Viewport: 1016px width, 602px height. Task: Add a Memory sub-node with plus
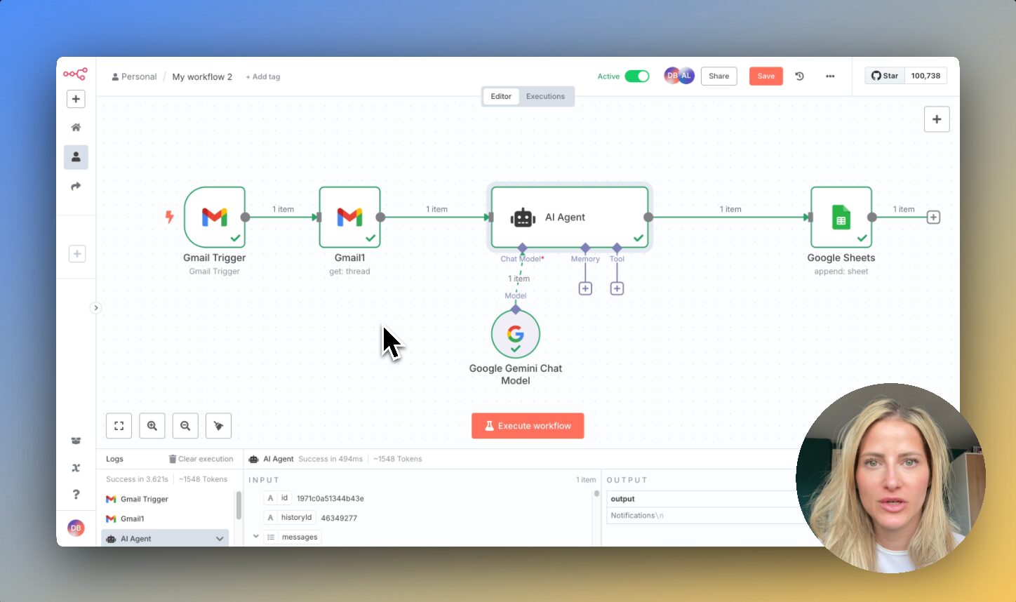[x=585, y=288]
